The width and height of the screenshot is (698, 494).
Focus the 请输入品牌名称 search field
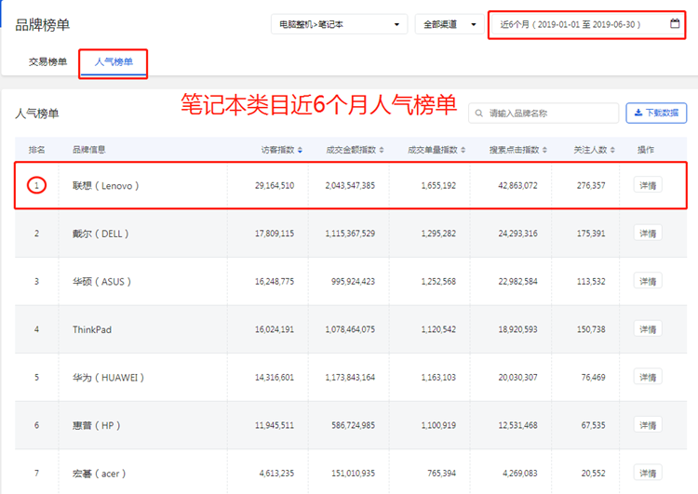point(544,113)
